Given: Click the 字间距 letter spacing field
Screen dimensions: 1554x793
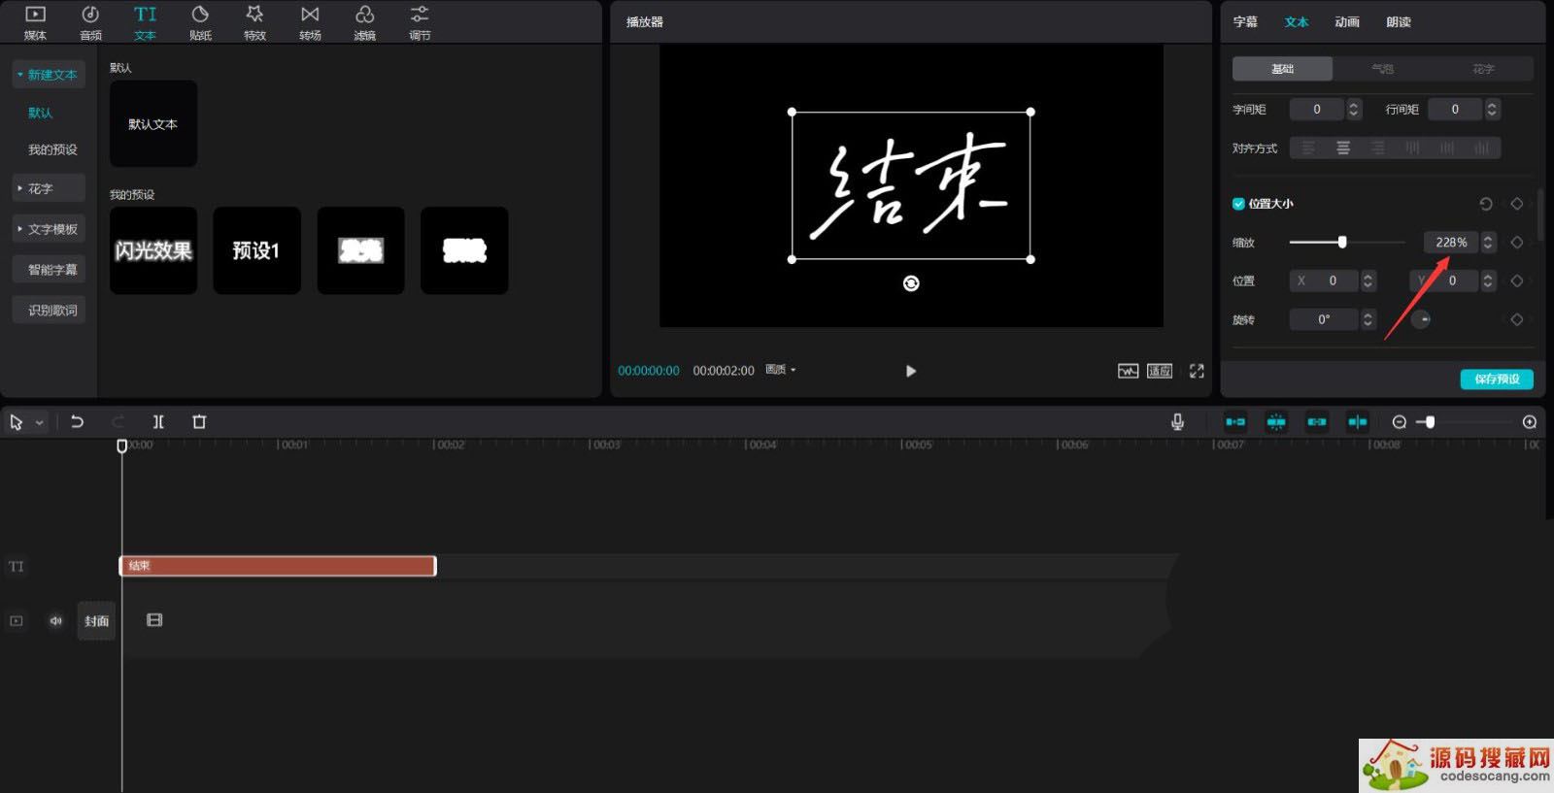Looking at the screenshot, I should [x=1317, y=110].
